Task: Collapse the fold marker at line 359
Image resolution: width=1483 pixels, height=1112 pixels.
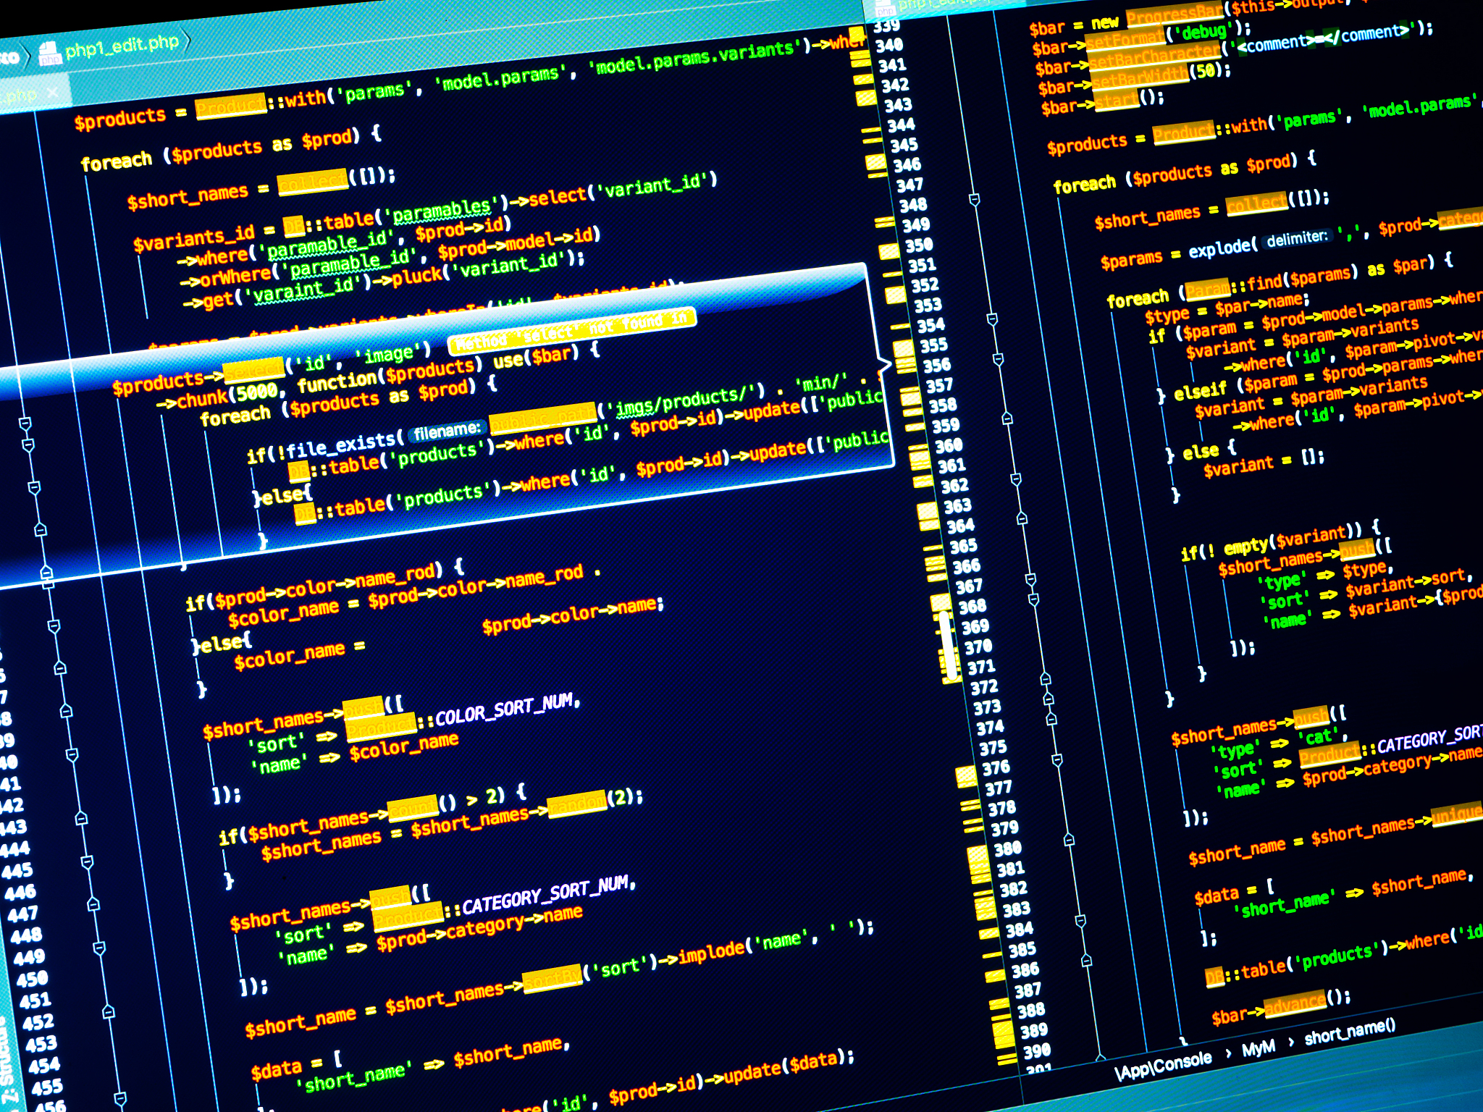Action: [1007, 418]
